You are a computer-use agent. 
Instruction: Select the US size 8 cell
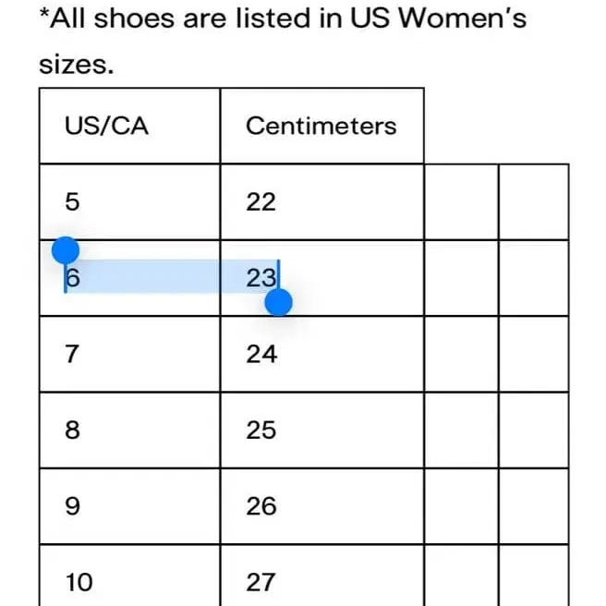pyautogui.click(x=129, y=430)
